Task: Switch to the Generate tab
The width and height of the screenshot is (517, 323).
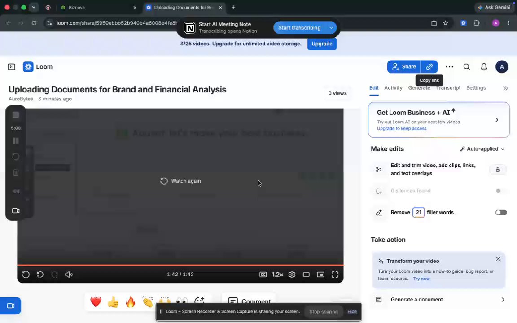Action: tap(419, 88)
